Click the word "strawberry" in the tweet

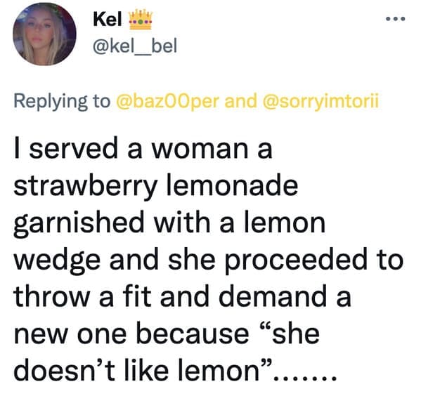click(85, 187)
